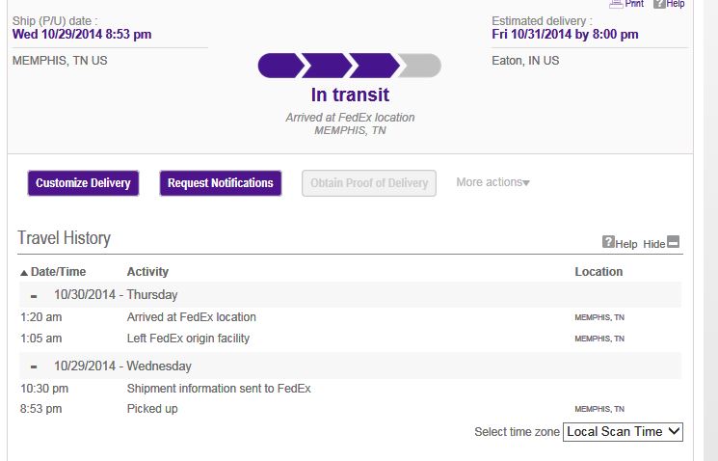The height and width of the screenshot is (461, 718).
Task: Click the Hide link in Travel History
Action: pyautogui.click(x=653, y=244)
